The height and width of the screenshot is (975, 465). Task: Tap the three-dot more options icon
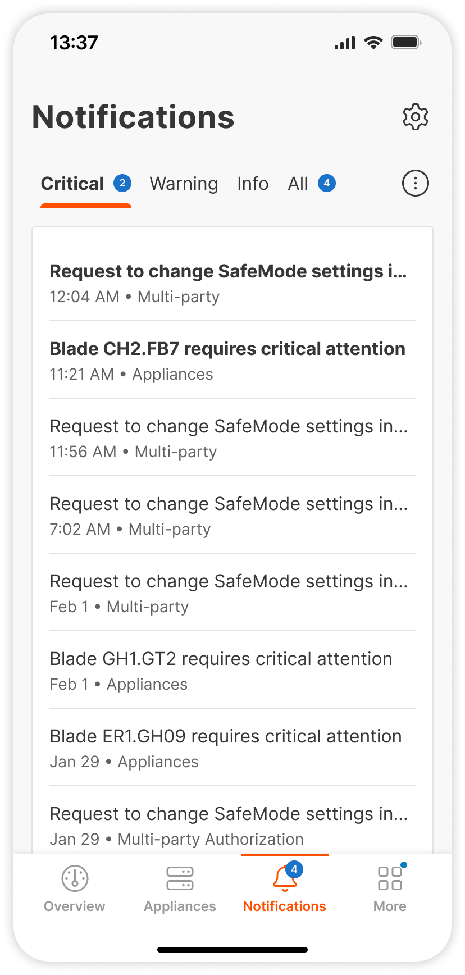click(x=415, y=183)
